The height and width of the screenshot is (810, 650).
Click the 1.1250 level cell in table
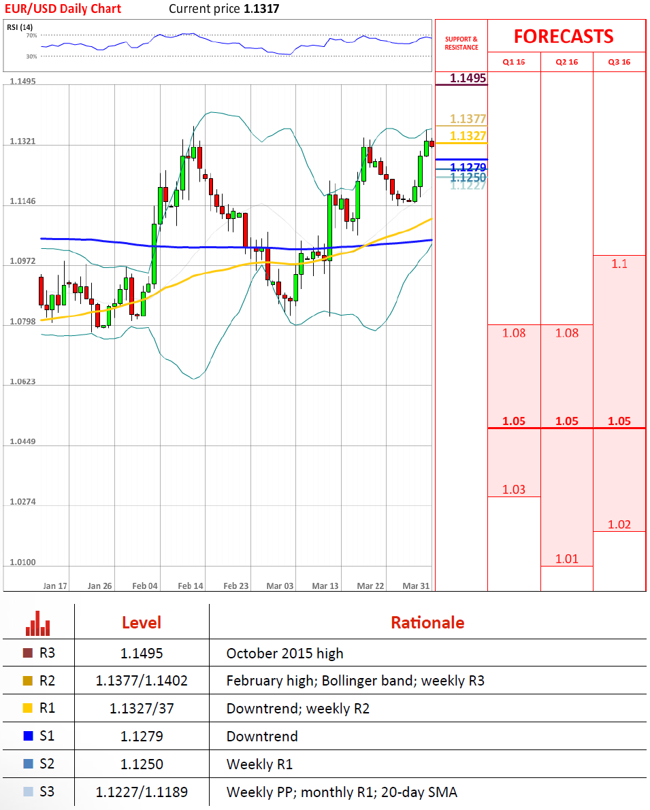point(142,764)
